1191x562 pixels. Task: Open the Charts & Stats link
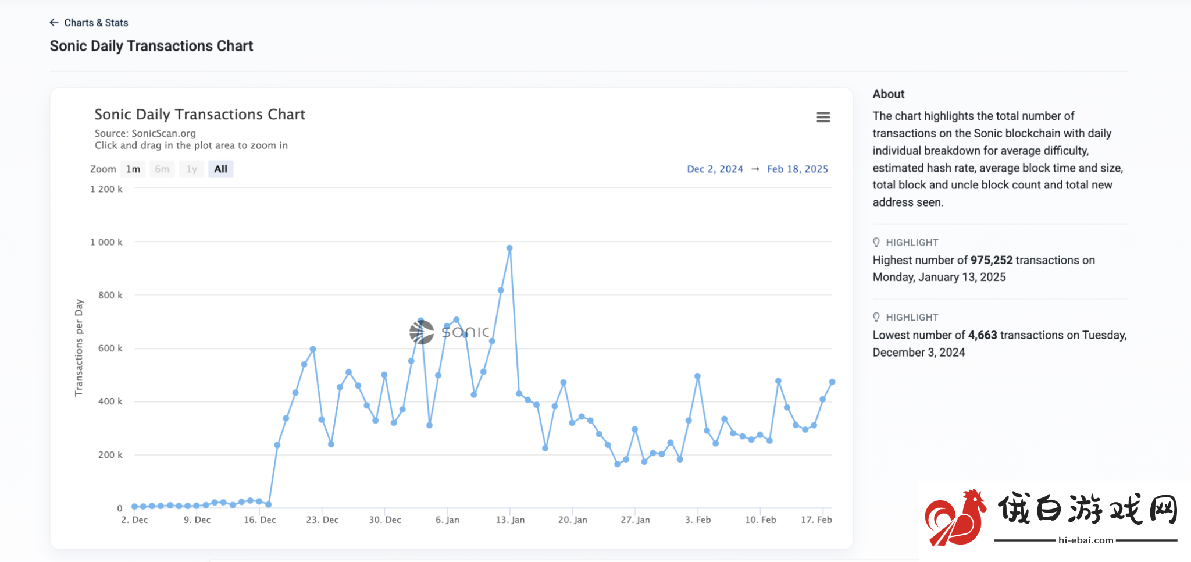coord(96,23)
